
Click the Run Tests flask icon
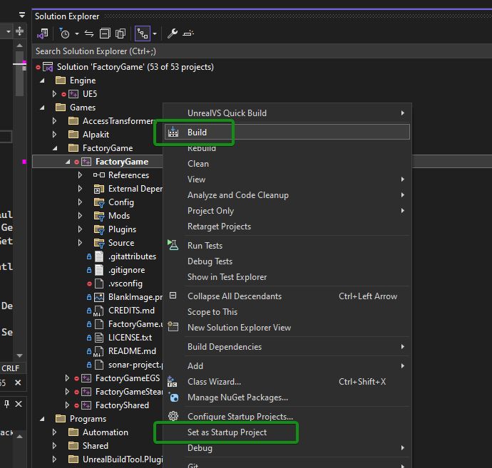pyautogui.click(x=173, y=245)
